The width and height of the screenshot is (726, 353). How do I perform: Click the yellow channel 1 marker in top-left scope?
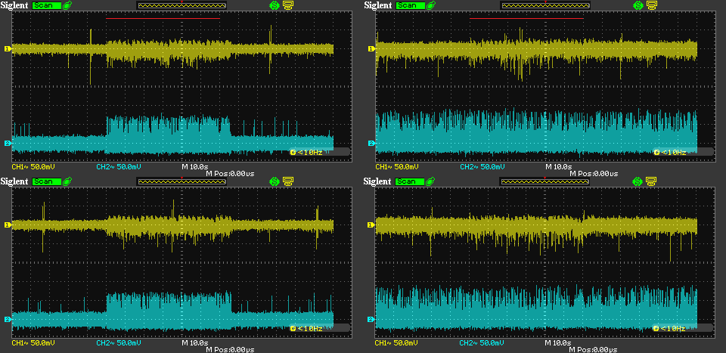[x=8, y=49]
